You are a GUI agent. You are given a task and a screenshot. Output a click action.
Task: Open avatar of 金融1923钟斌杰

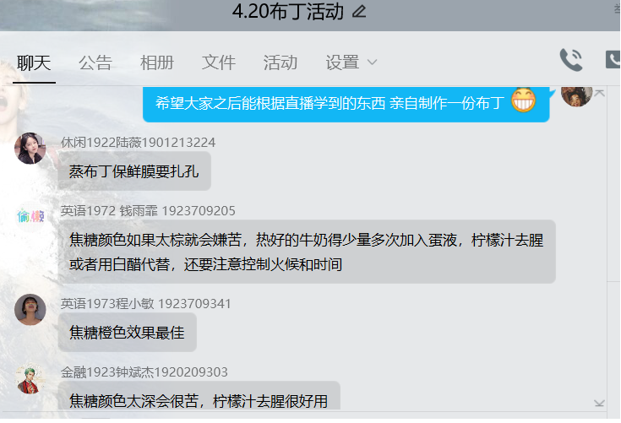pyautogui.click(x=30, y=378)
